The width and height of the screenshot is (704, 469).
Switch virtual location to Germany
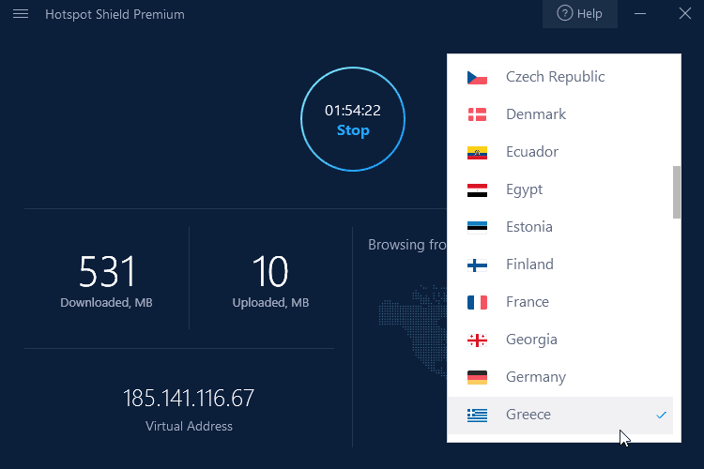coord(559,377)
